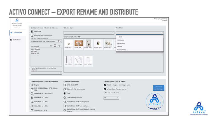Viewport: 210px width, 118px height.
Task: Open the bynder collection dropdown
Action: [46, 73]
